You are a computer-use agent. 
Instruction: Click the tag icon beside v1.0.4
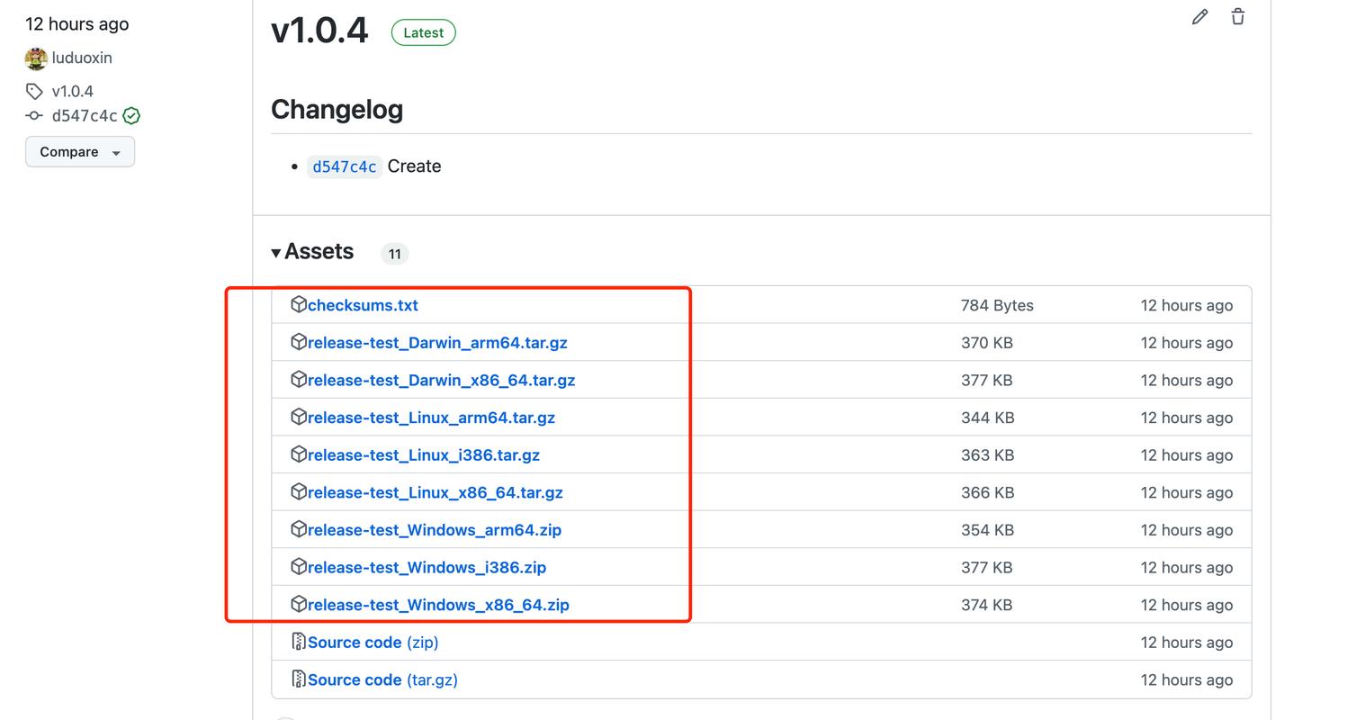34,91
